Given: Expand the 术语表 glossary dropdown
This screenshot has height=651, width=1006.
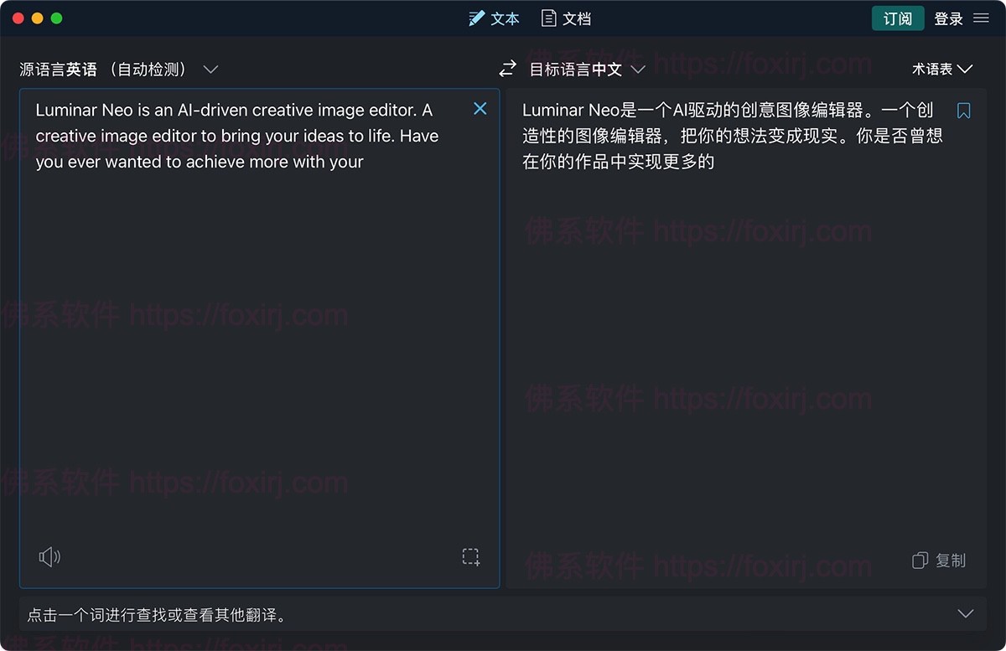Looking at the screenshot, I should (x=941, y=69).
